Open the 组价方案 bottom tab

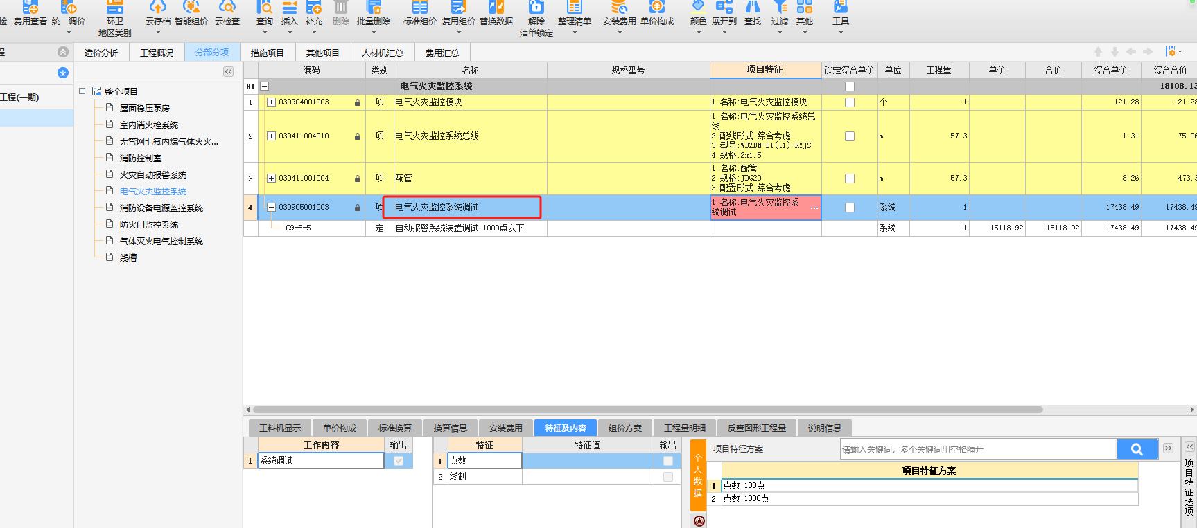click(x=625, y=428)
